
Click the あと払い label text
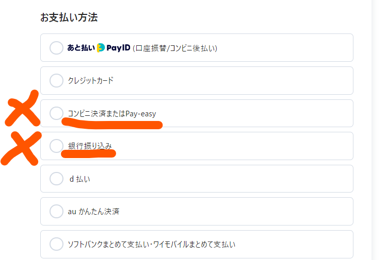click(81, 48)
